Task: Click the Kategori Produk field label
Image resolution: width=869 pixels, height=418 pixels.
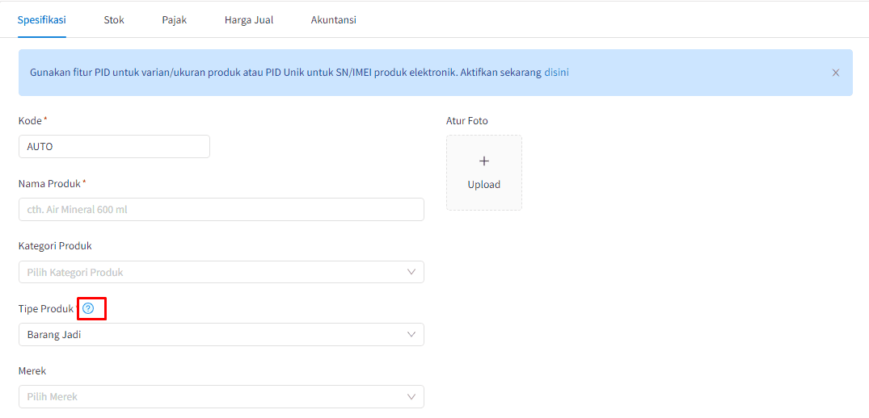Action: click(x=56, y=246)
